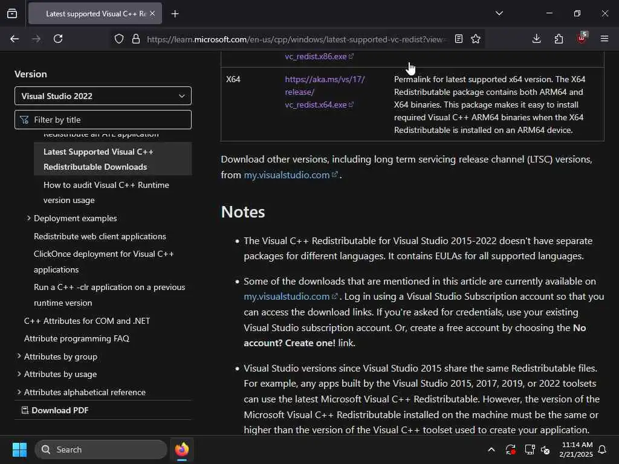619x464 pixels.
Task: Open Redistribute web client applications
Action: pos(100,236)
